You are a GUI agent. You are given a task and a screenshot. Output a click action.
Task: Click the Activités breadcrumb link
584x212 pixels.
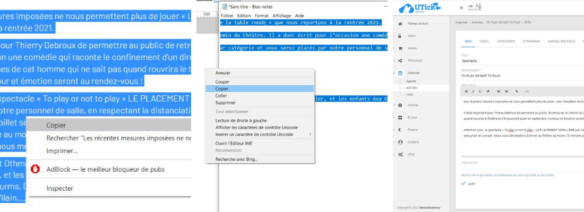[x=477, y=22]
